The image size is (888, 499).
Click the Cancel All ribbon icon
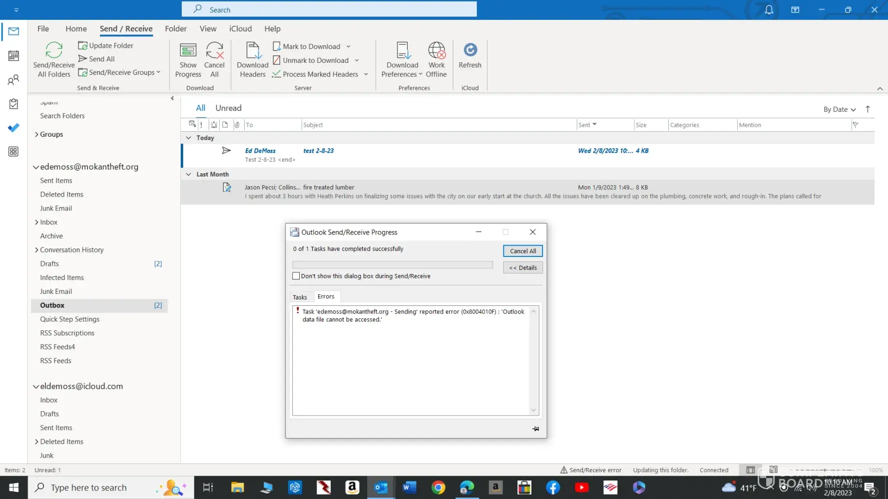click(214, 51)
